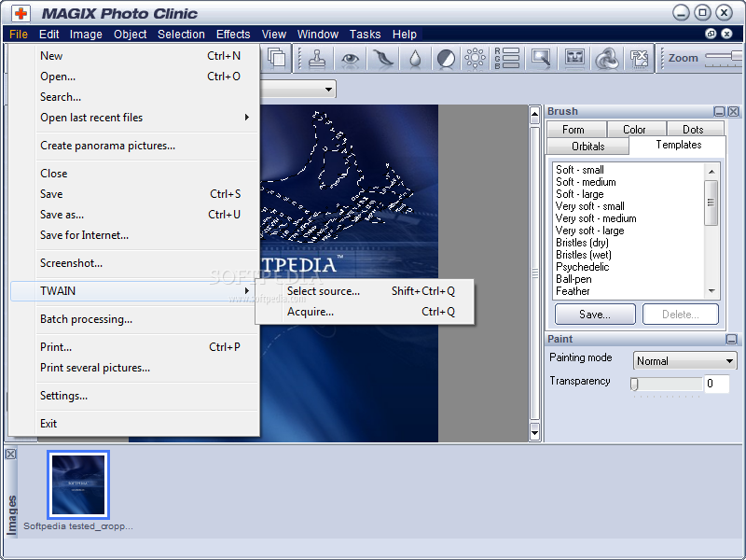Click the canvas vertical scroll-up arrow
The height and width of the screenshot is (560, 746).
click(534, 114)
